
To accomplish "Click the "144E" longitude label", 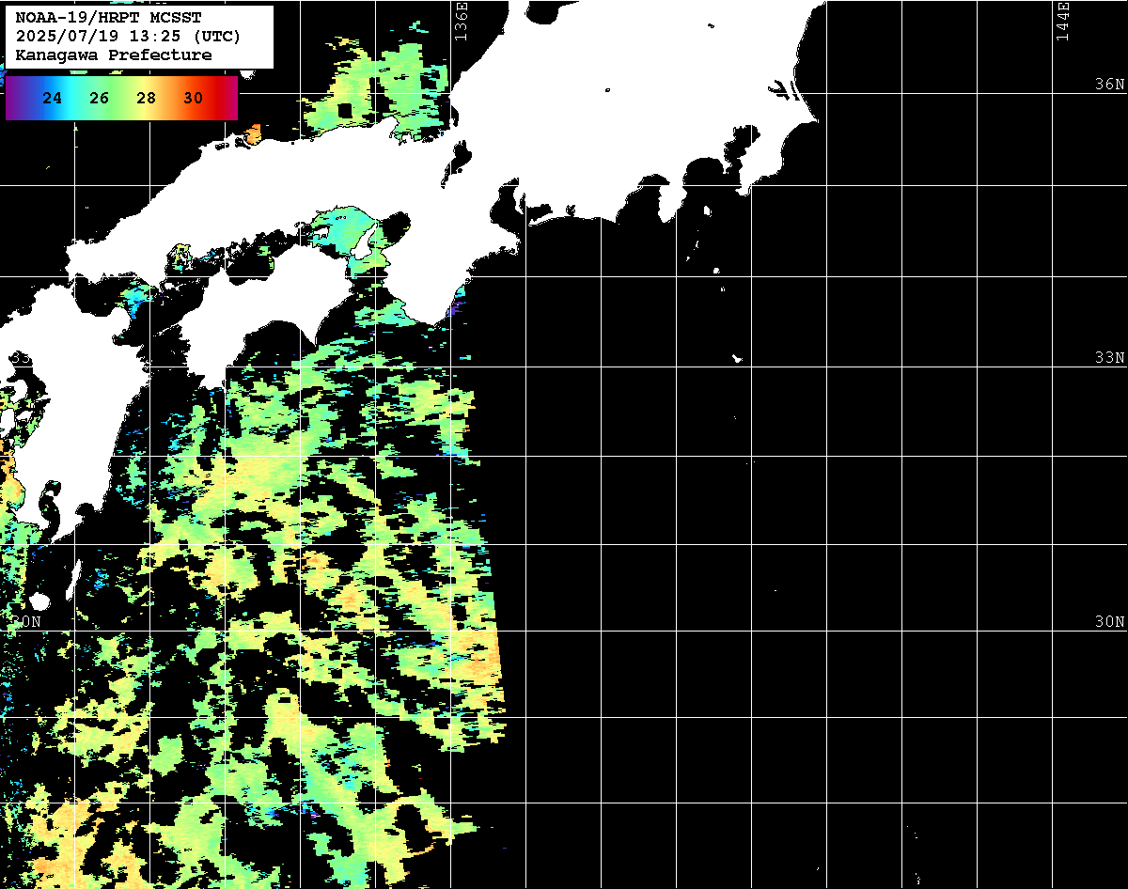I will pyautogui.click(x=1062, y=20).
